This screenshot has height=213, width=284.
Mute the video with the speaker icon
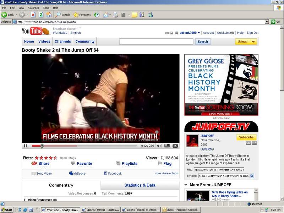click(x=159, y=146)
